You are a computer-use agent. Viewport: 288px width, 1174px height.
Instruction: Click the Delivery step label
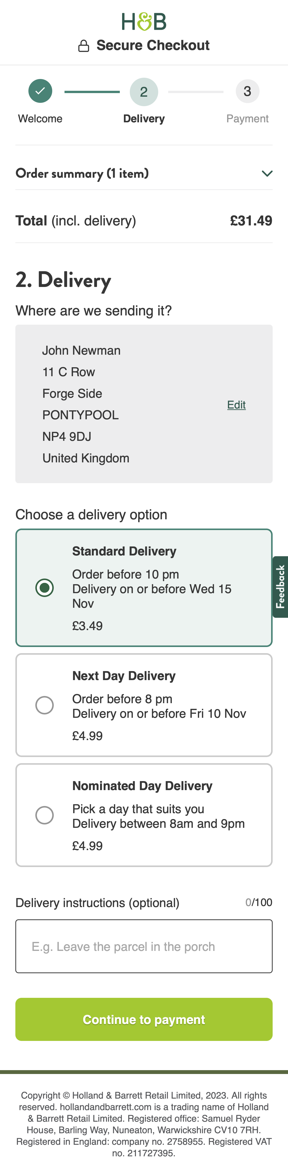[144, 118]
